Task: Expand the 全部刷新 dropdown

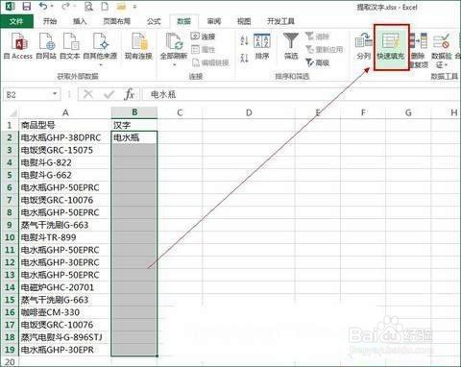Action: tap(174, 65)
